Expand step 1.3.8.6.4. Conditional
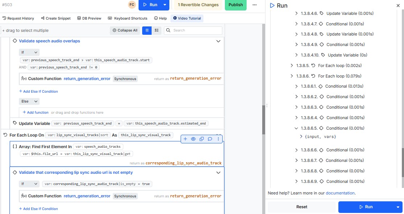 (x=296, y=118)
